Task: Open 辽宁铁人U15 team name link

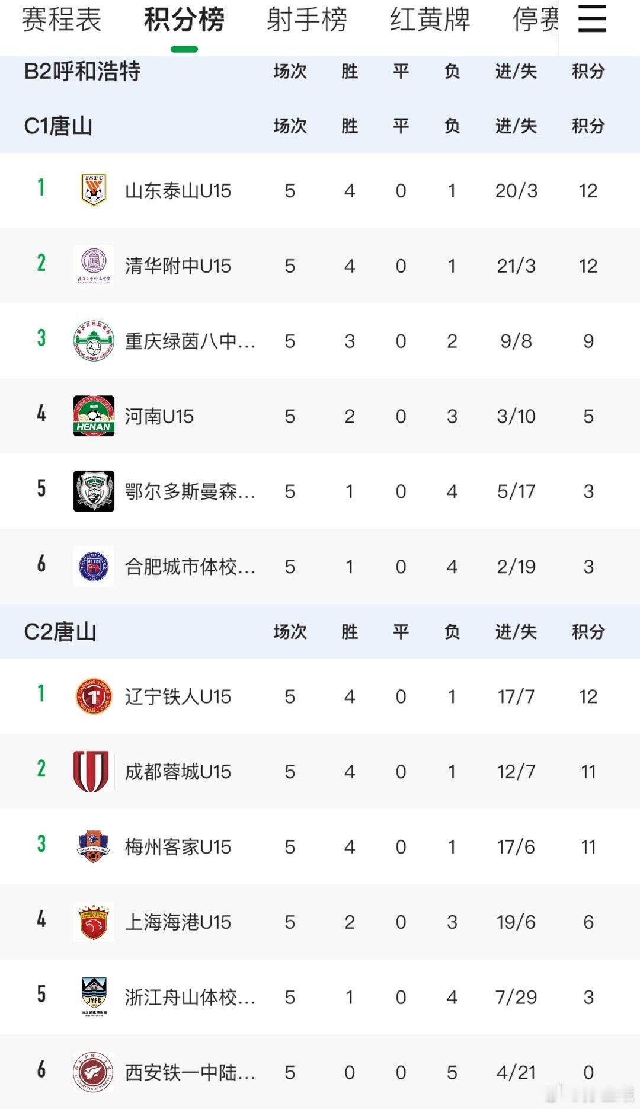Action: [178, 696]
